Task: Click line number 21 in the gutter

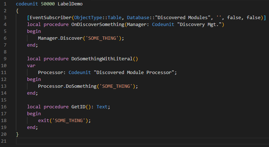Action: (4, 141)
